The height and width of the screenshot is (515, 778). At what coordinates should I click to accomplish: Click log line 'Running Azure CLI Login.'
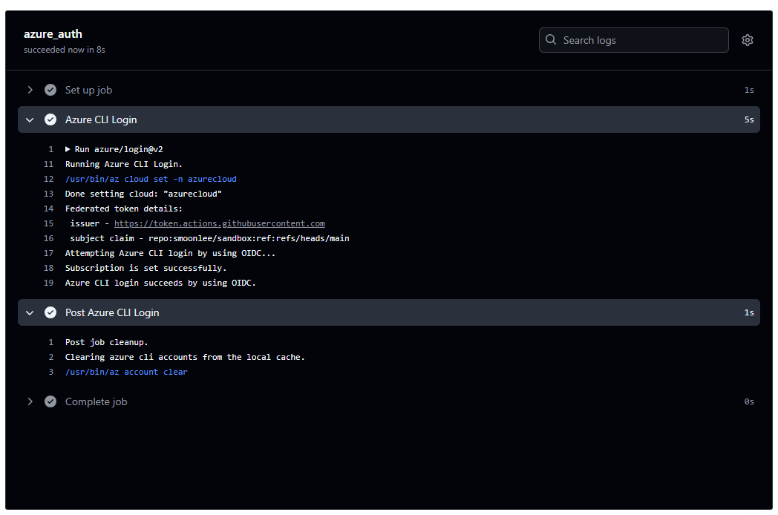coord(123,164)
